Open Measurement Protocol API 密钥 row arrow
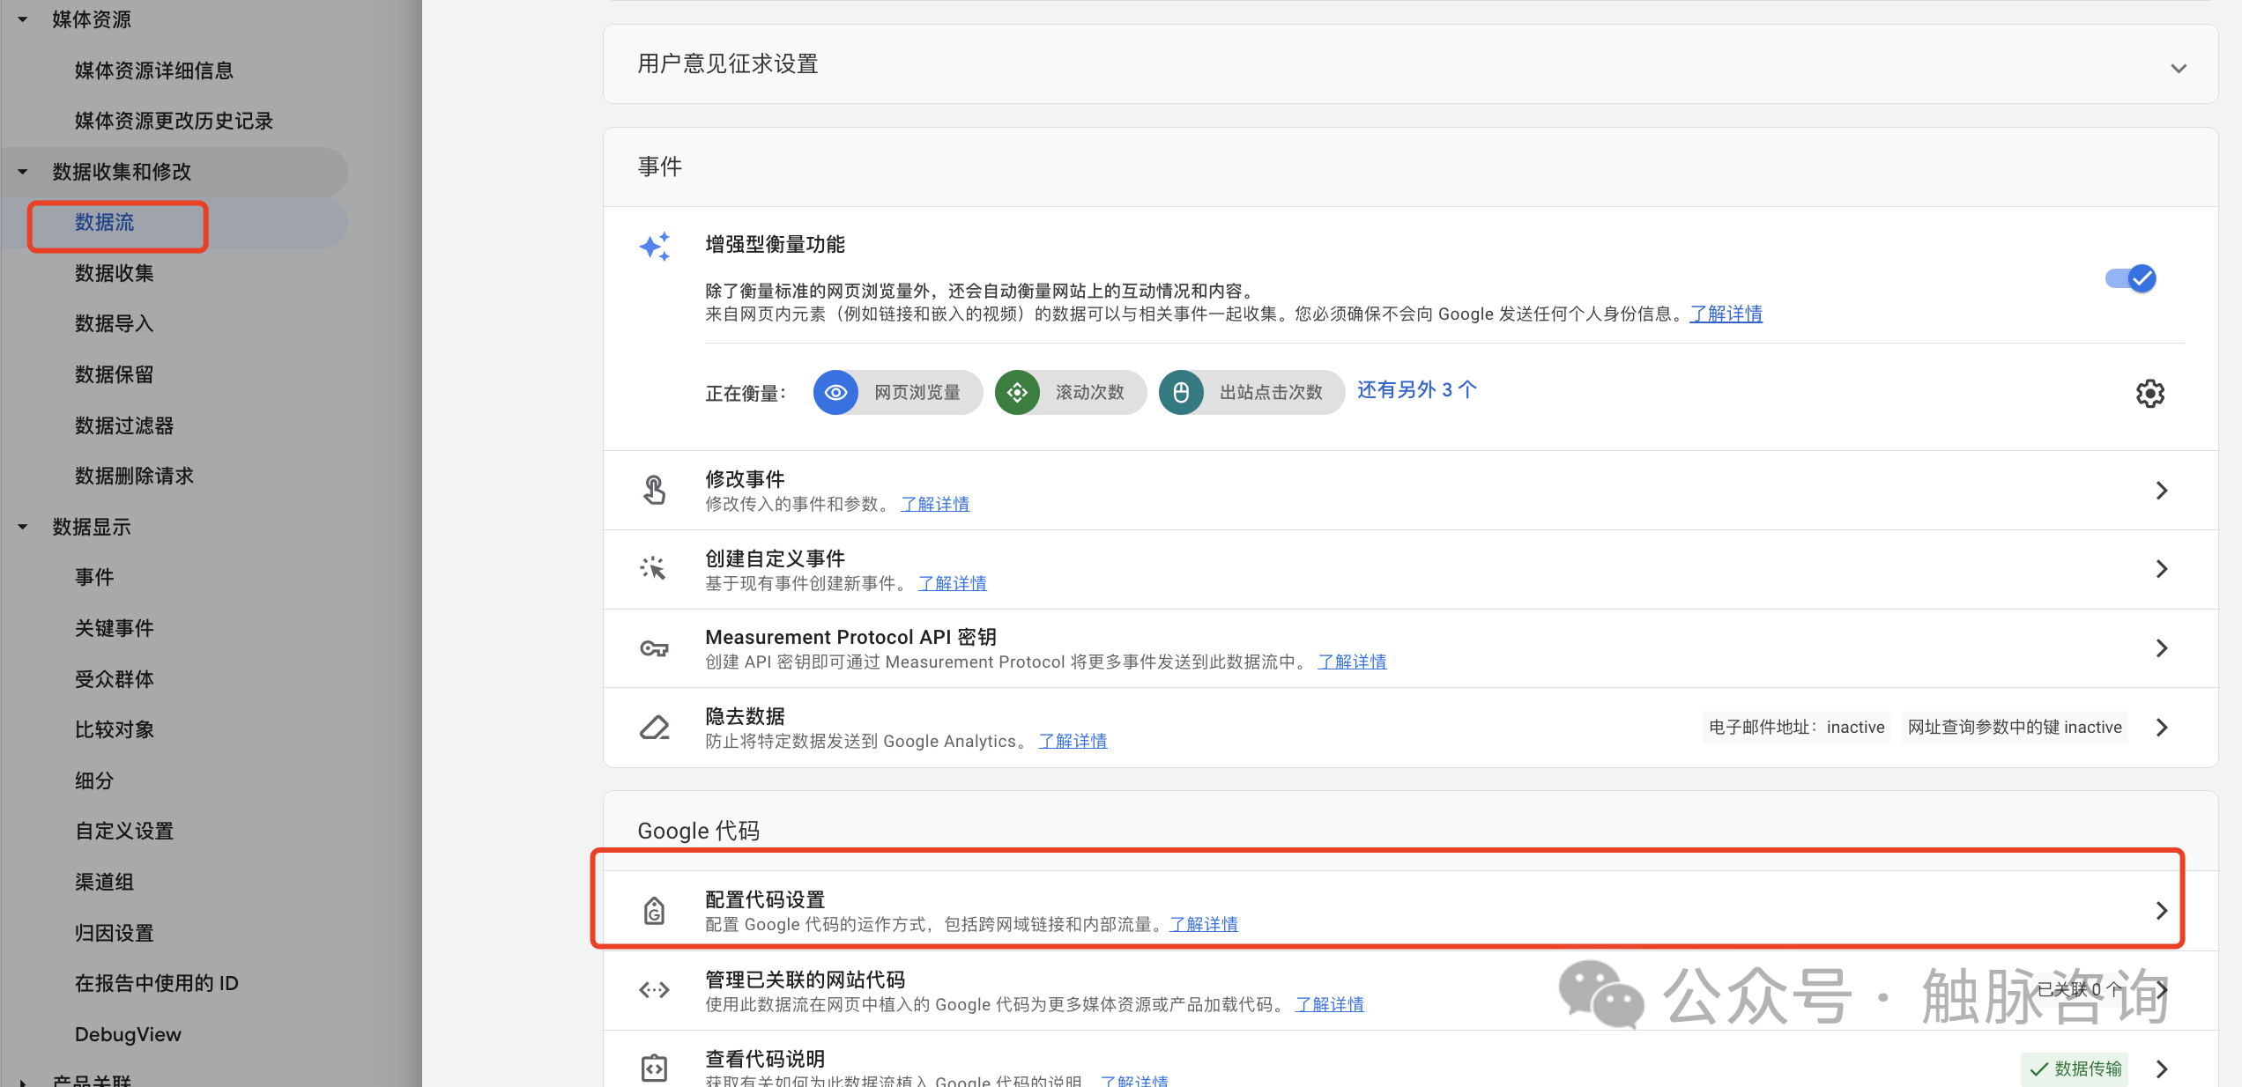This screenshot has width=2242, height=1087. pos(2161,648)
